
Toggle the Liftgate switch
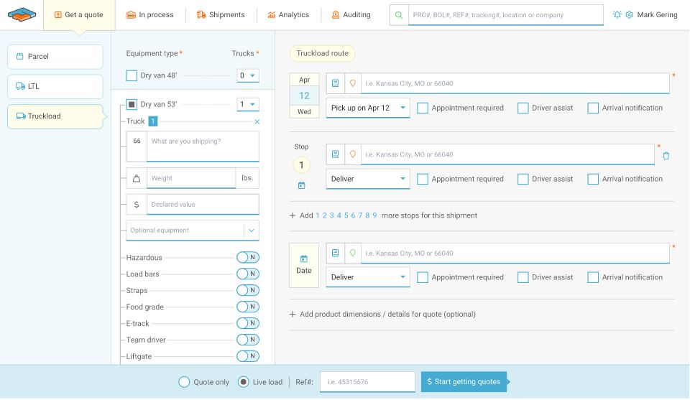tap(248, 356)
